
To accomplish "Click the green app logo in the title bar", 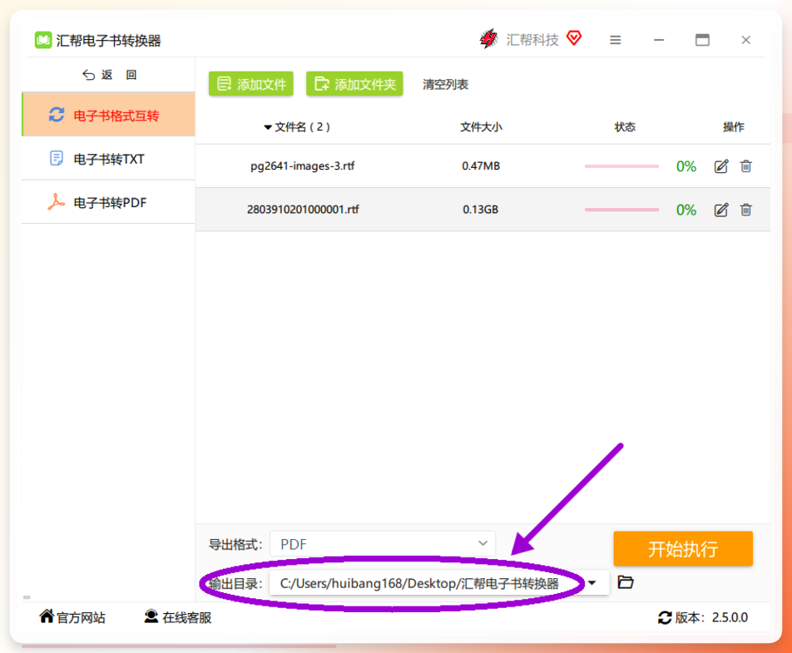I will 43,40.
